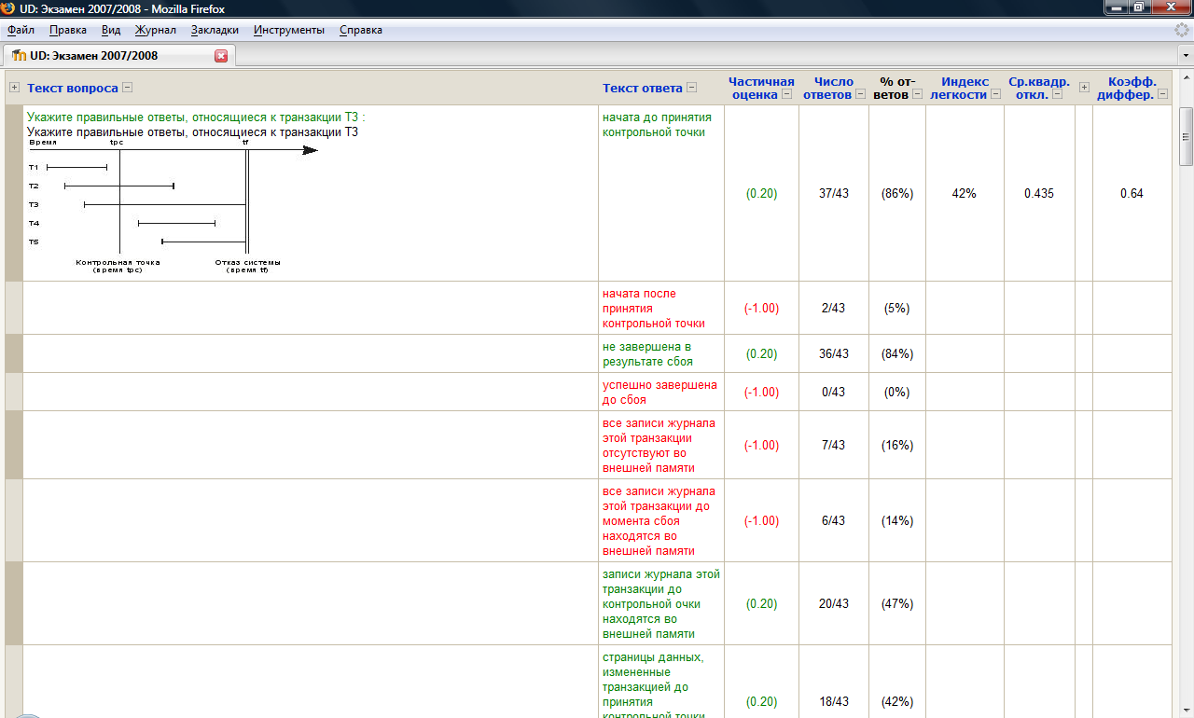Click percentage value "(84%)"
1194x718 pixels.
(x=897, y=354)
